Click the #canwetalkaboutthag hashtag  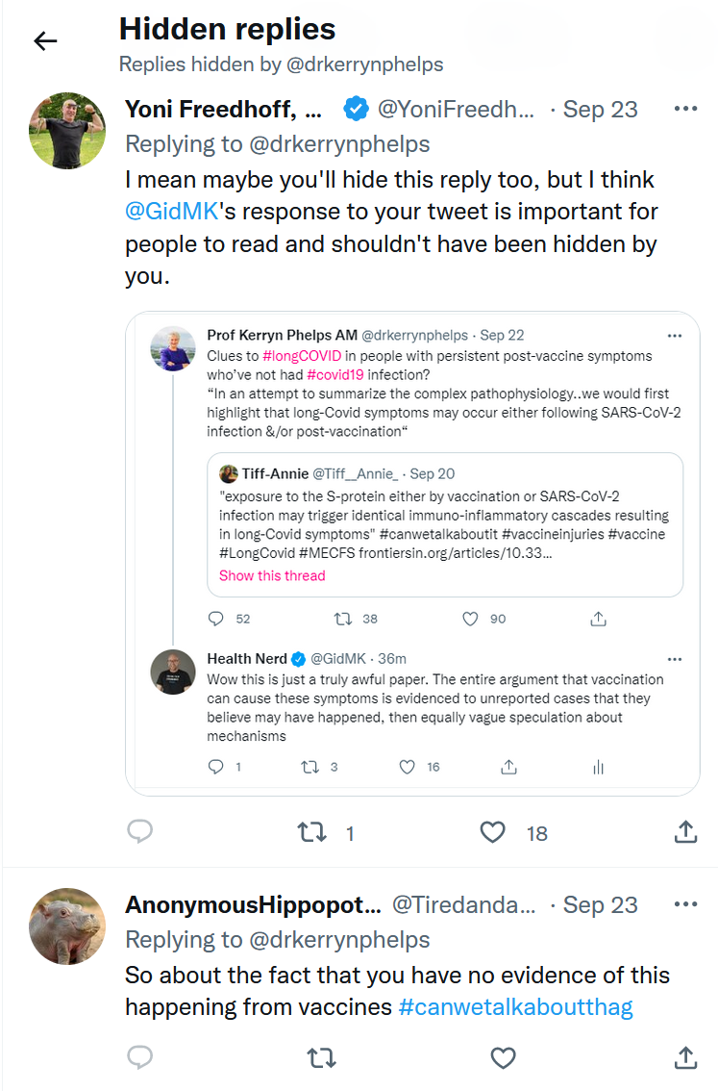click(x=515, y=1006)
